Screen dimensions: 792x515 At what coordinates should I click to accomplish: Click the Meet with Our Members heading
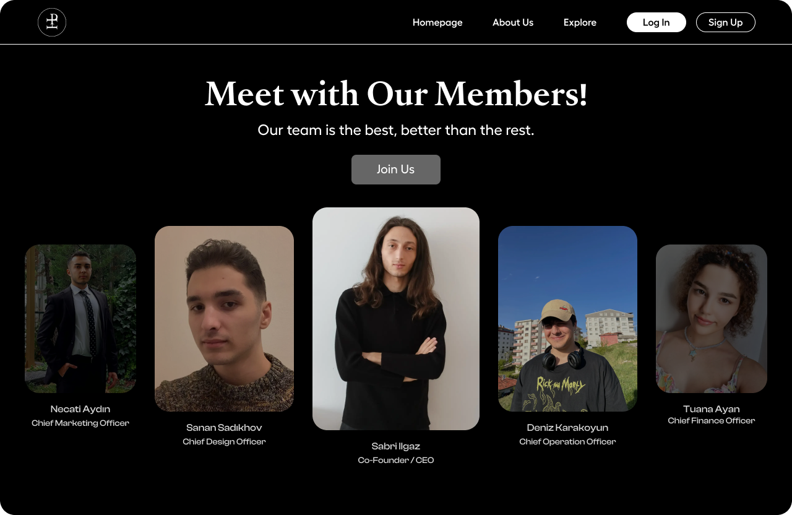[x=396, y=95]
